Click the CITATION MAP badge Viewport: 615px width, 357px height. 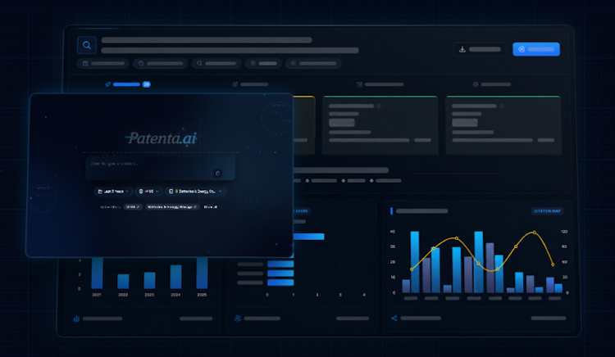[547, 211]
